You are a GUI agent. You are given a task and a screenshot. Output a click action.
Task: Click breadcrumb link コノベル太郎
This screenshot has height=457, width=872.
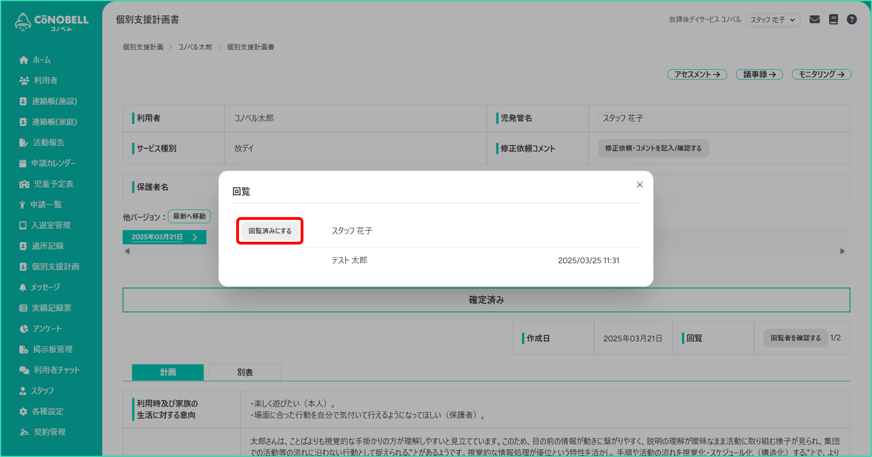195,47
